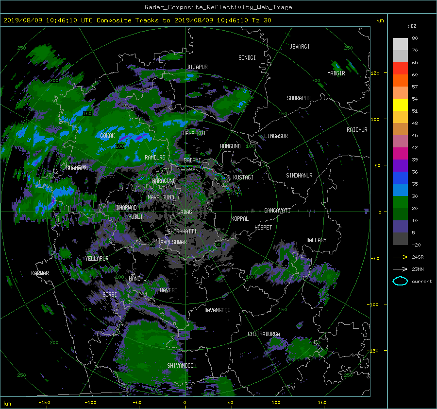Click the RAICHUR city label

(357, 130)
